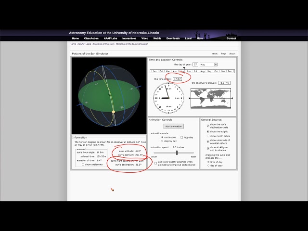This screenshot has height=231, width=308.
Task: Click the animation speed slider handle
Action: (x=177, y=153)
